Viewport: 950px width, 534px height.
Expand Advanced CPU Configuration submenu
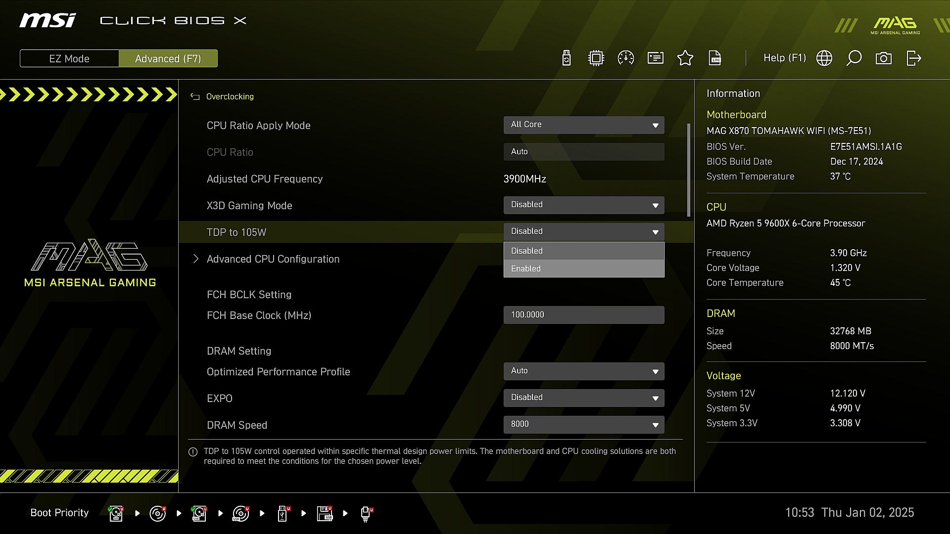273,259
